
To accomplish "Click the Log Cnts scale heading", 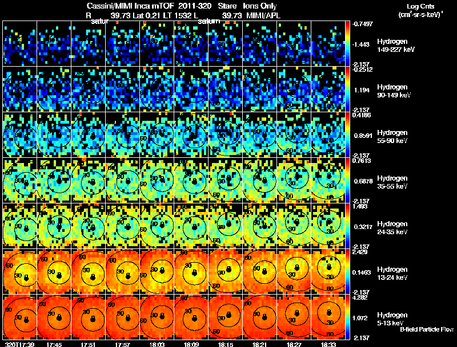I will 420,6.
